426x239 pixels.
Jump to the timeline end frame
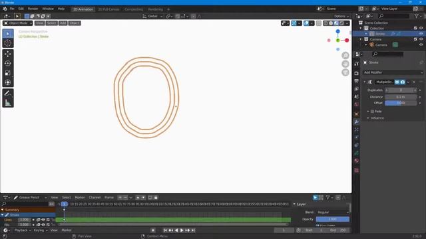coord(193,230)
